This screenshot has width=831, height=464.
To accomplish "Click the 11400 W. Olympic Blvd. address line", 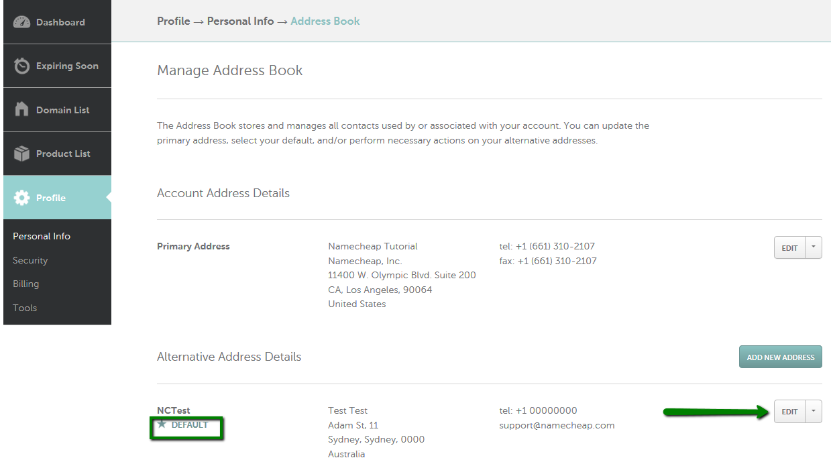I will point(402,275).
